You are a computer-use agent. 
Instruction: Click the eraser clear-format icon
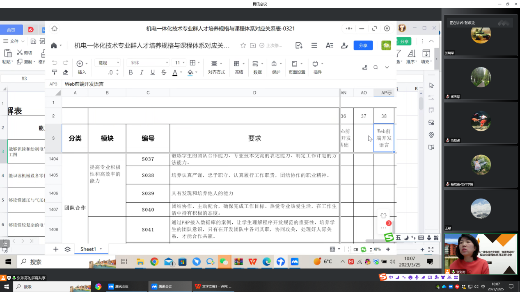[65, 72]
